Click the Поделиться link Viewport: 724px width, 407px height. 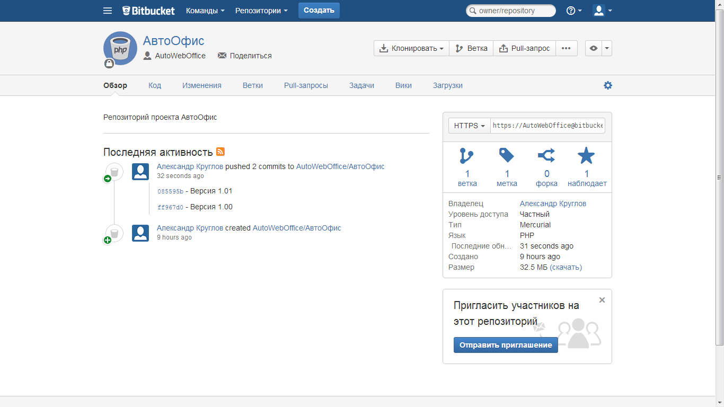[251, 56]
